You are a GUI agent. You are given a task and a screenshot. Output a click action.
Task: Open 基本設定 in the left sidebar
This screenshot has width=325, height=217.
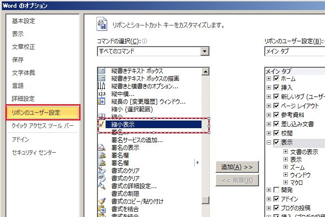point(24,21)
